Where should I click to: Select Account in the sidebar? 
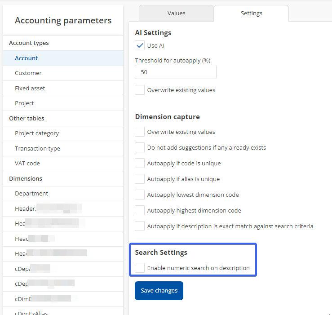[x=27, y=58]
